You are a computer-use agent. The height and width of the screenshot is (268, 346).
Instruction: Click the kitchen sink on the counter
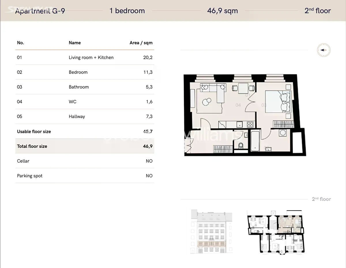[x=239, y=124]
